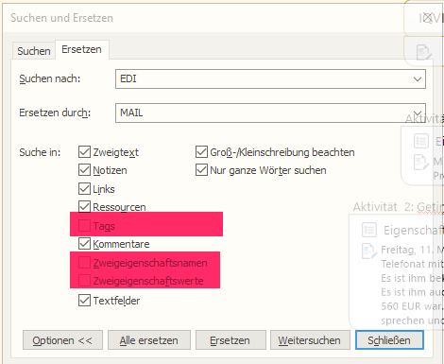
Task: Click the Suche in: label
Action: [x=40, y=152]
